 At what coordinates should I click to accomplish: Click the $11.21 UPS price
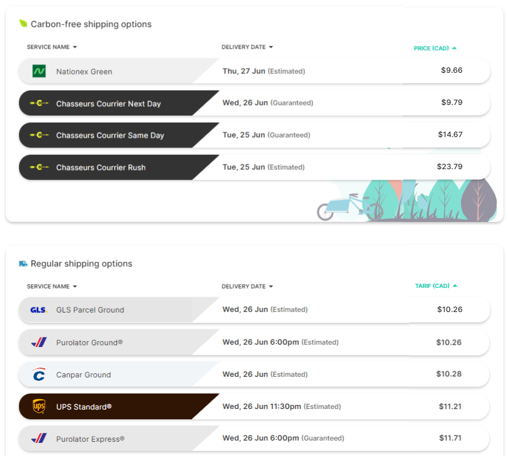click(450, 406)
